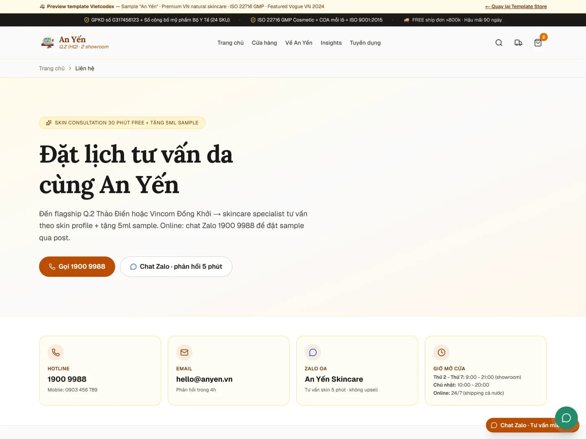
Task: Click the An Yến logo image
Action: [48, 42]
